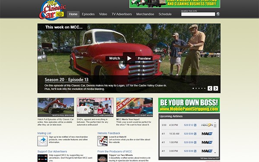Select the first slideshow dot indicator
This screenshot has width=259, height=162.
(193, 89)
